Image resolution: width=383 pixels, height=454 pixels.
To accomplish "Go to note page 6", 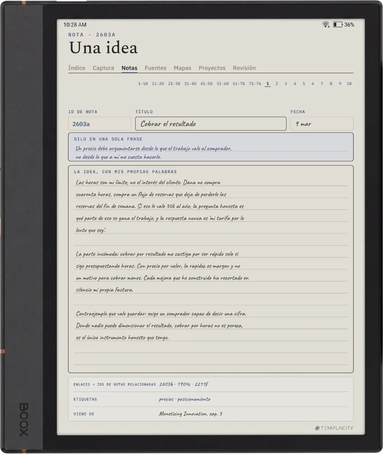I will click(313, 84).
